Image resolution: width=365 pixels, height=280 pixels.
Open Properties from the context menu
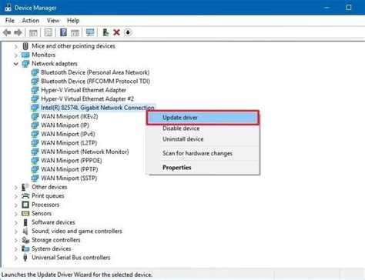pyautogui.click(x=203, y=168)
